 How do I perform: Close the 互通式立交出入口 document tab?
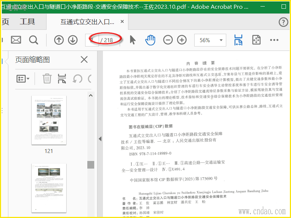[x=122, y=21]
